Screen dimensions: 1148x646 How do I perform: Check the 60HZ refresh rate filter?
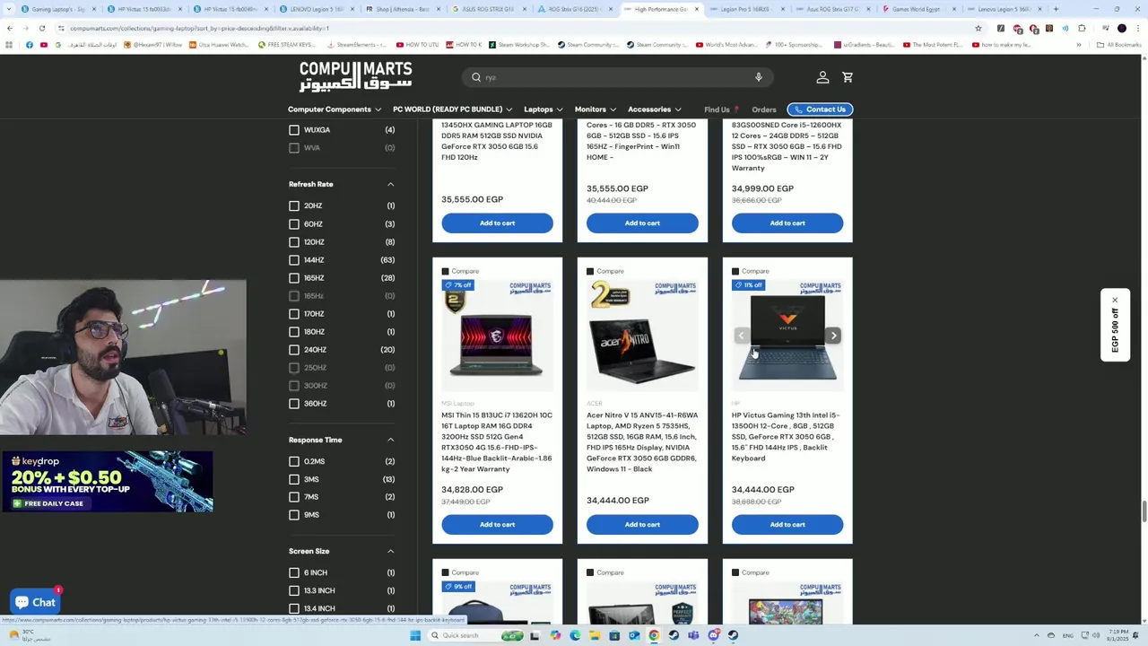294,224
